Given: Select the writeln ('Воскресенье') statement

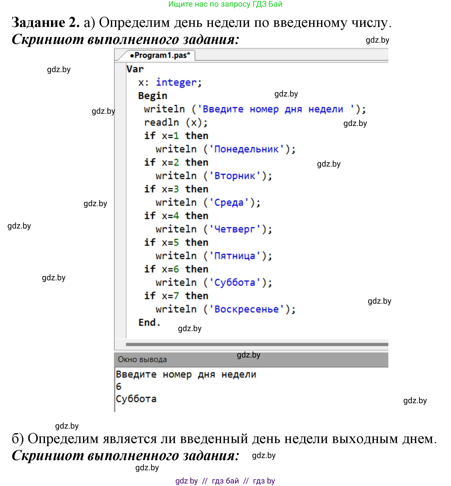Looking at the screenshot, I should pyautogui.click(x=225, y=309).
